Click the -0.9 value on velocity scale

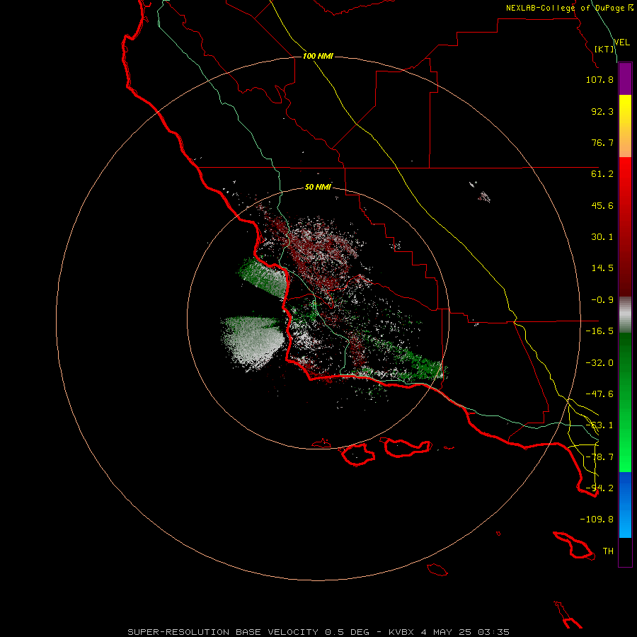pos(602,300)
